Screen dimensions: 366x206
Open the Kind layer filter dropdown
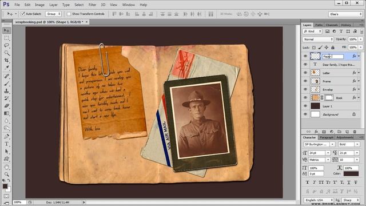tap(313, 31)
